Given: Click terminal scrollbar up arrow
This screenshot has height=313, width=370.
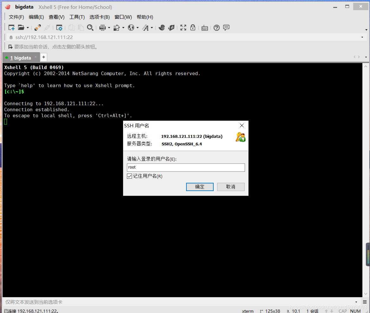Looking at the screenshot, I should pos(366,67).
